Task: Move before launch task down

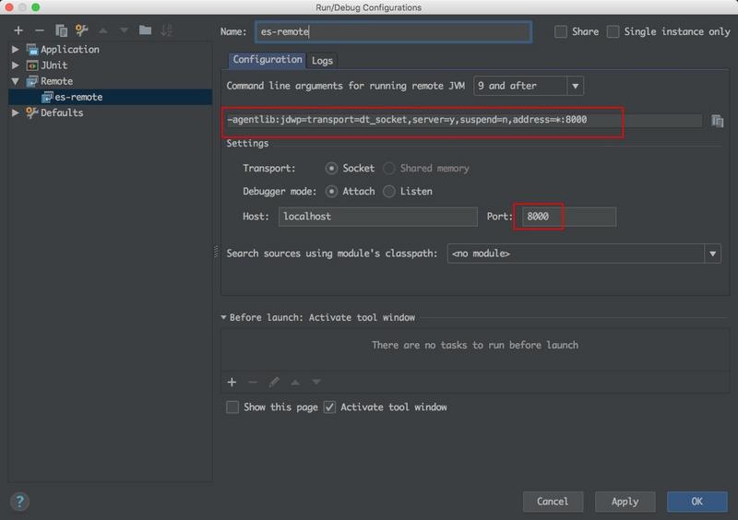Action: 316,382
